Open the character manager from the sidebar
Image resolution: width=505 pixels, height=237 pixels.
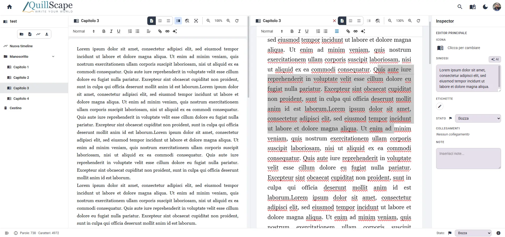47,34
